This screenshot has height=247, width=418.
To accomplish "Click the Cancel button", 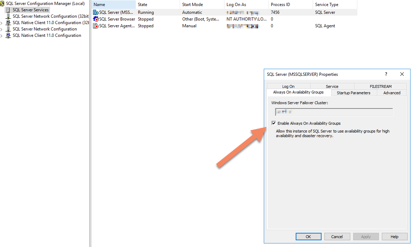I will [x=337, y=237].
